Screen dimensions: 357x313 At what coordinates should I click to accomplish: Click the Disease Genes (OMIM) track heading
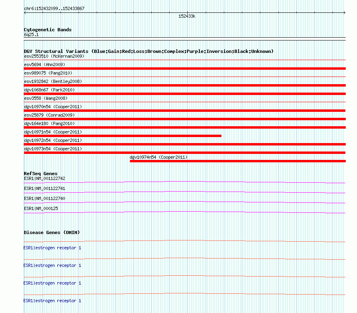point(52,232)
